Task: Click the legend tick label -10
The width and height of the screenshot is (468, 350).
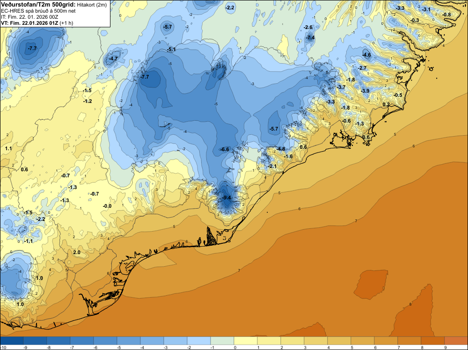Action: pyautogui.click(x=3, y=347)
